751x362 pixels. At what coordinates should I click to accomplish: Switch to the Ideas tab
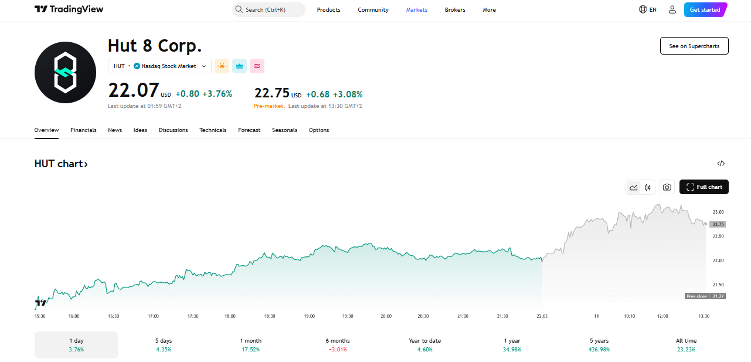140,130
